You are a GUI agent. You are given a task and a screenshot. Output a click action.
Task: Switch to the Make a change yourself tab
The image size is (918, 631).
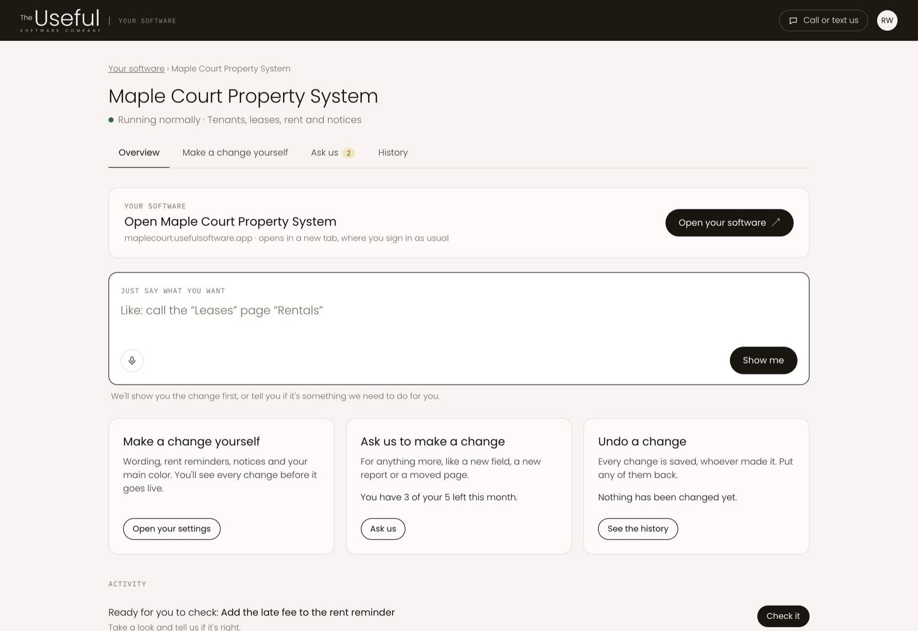click(x=235, y=152)
